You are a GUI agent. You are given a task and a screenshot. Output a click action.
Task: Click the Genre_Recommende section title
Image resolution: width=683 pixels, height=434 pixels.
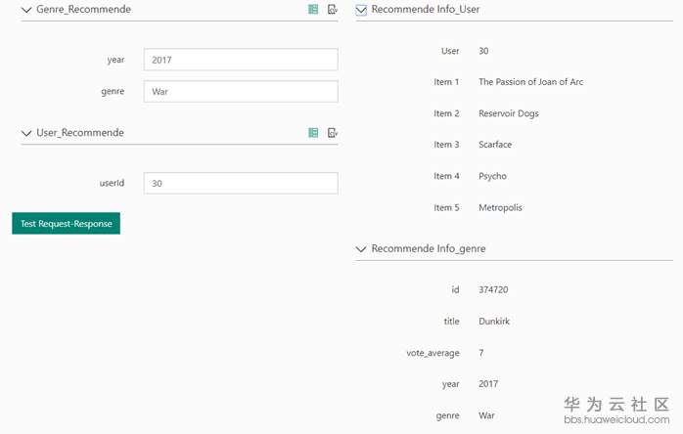[83, 10]
